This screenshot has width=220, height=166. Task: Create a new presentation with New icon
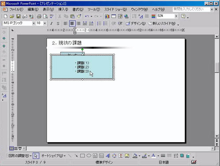coord(5,16)
